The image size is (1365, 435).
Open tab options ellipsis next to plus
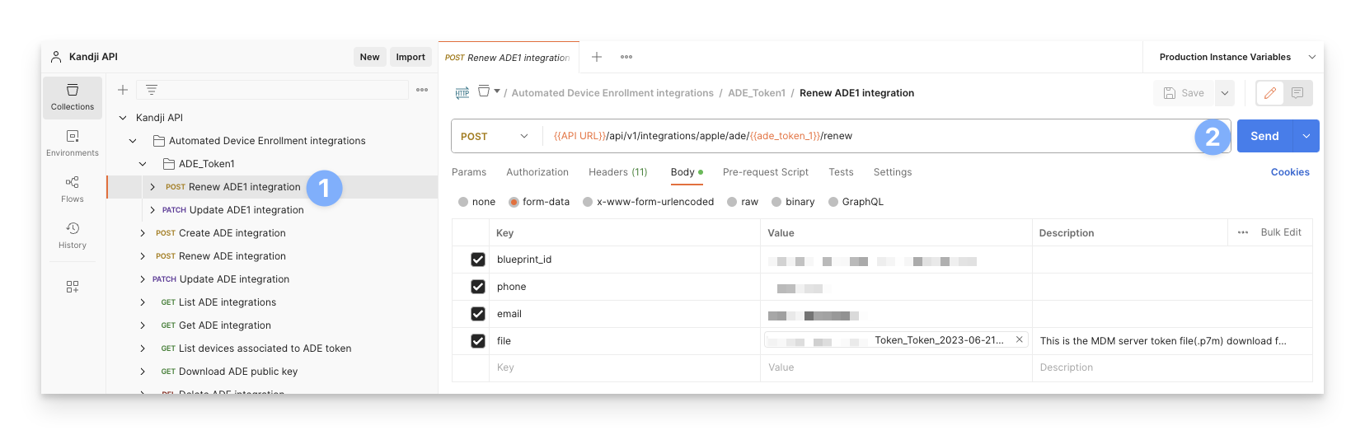pyautogui.click(x=626, y=57)
